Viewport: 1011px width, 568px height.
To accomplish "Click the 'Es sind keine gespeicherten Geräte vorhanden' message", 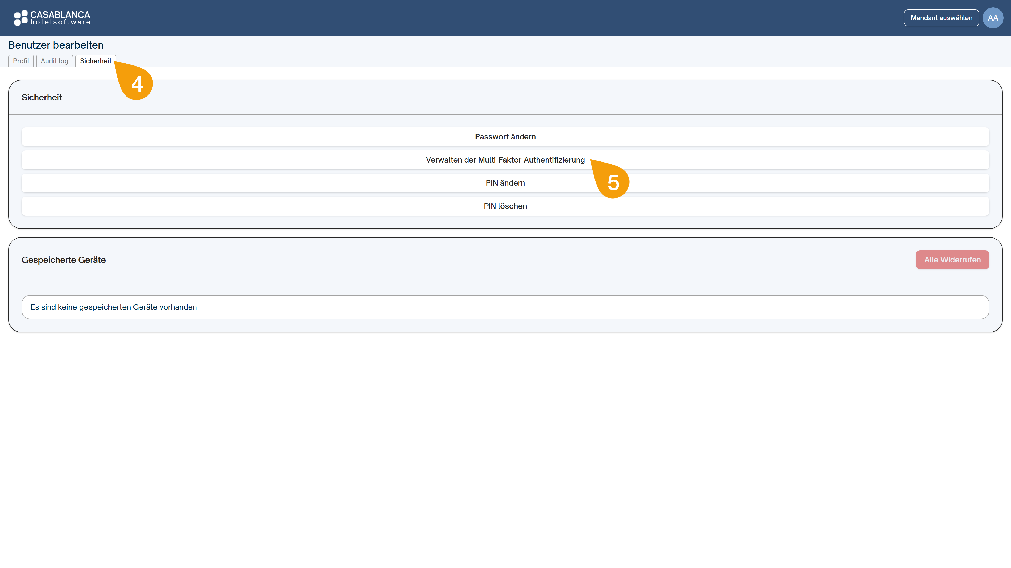I will tap(505, 307).
